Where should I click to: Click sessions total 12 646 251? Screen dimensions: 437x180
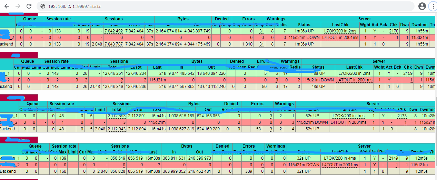(x=112, y=73)
